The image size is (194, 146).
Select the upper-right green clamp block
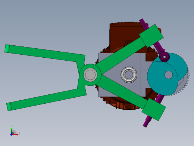coord(151,36)
